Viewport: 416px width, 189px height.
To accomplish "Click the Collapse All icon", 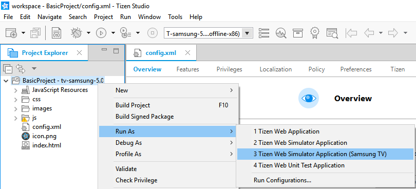I will (8, 69).
